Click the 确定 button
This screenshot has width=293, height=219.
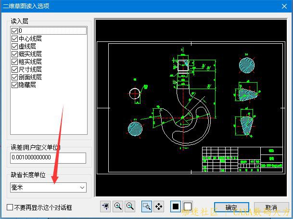231,207
